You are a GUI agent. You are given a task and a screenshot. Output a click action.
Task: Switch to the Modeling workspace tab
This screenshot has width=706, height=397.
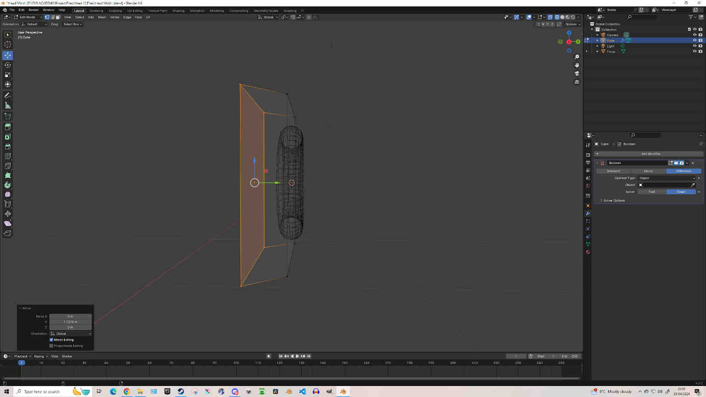pyautogui.click(x=96, y=11)
